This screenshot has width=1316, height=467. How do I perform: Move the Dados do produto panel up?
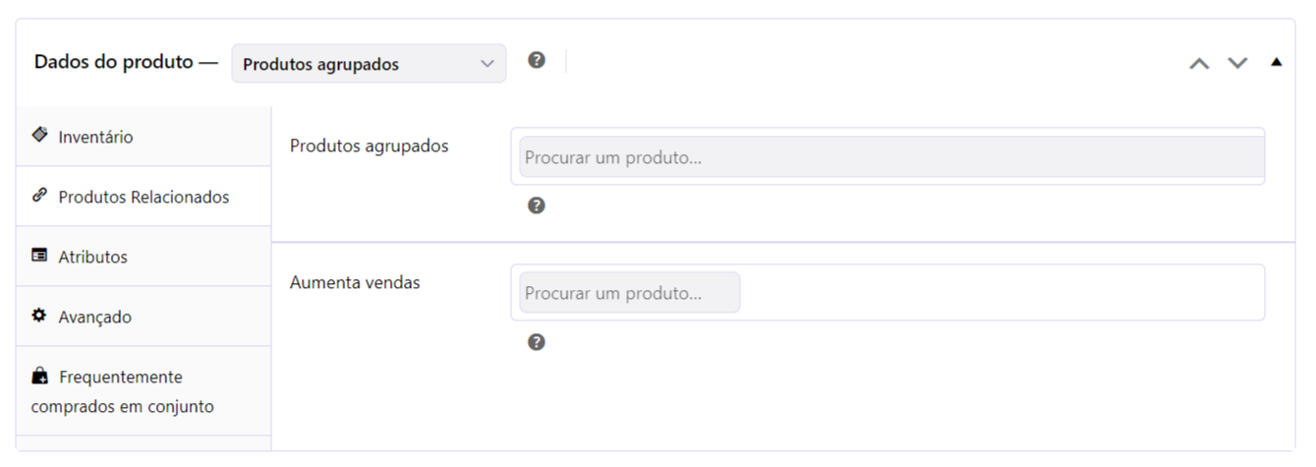[1199, 63]
